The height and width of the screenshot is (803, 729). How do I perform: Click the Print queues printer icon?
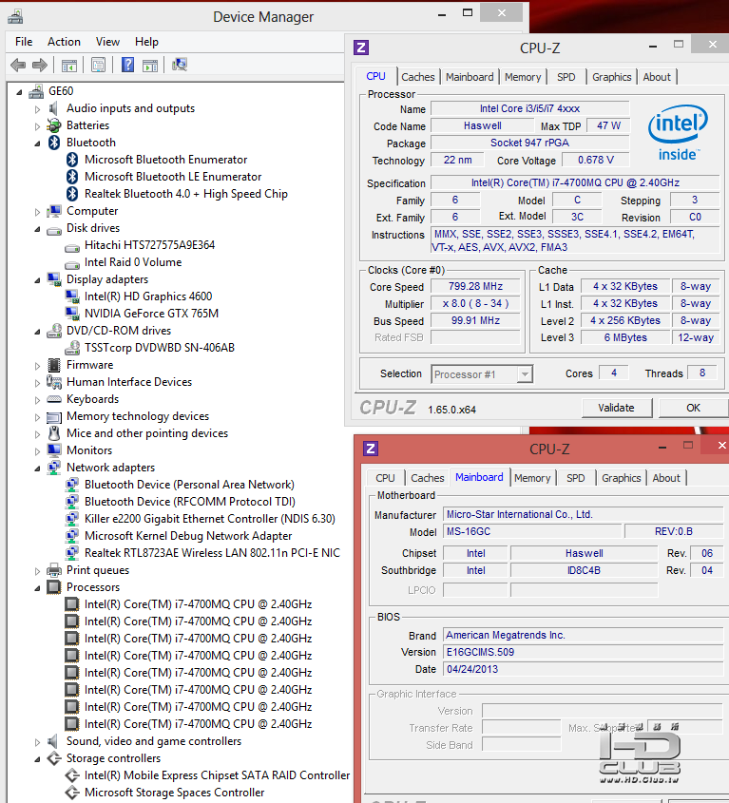click(x=54, y=570)
